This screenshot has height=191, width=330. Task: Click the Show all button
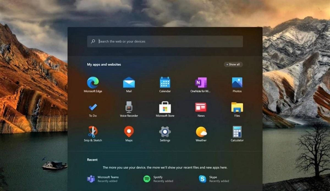[233, 64]
